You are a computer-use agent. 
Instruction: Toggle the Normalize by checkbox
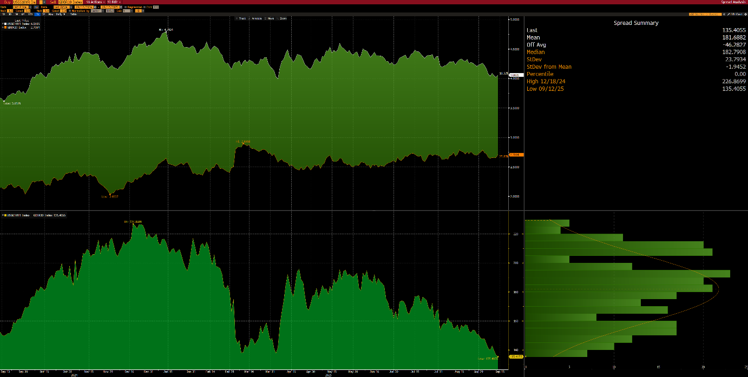tap(70, 11)
